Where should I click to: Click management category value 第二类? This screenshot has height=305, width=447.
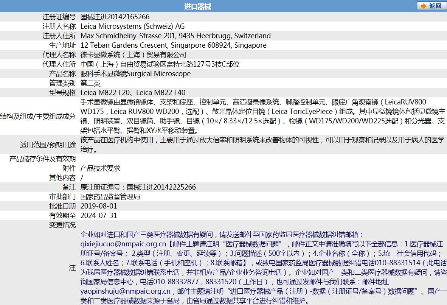coord(90,83)
